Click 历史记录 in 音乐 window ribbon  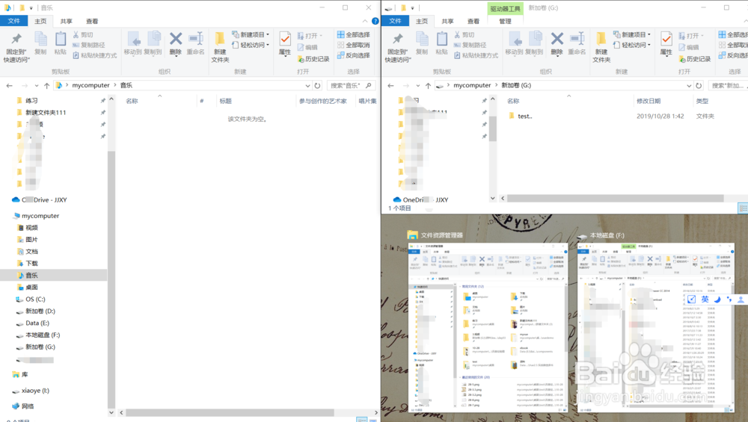click(x=313, y=59)
